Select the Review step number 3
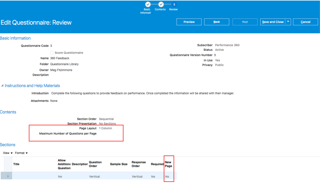The image size is (320, 184). point(174,4)
